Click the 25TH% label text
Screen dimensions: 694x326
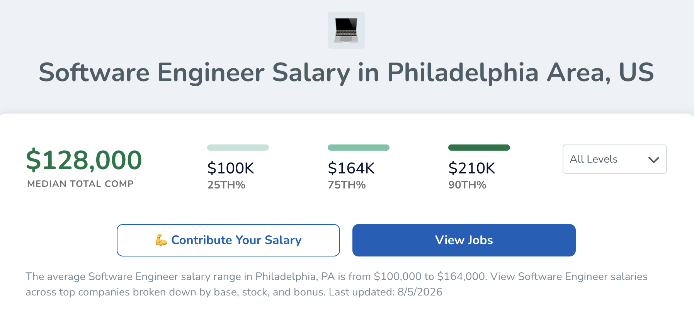pyautogui.click(x=226, y=185)
